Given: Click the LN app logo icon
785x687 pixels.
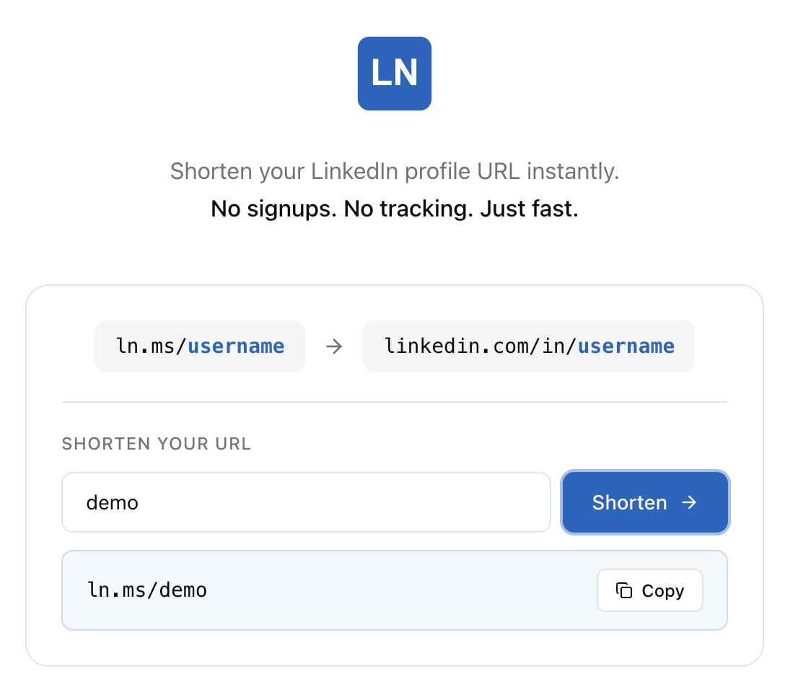Looking at the screenshot, I should click(394, 73).
